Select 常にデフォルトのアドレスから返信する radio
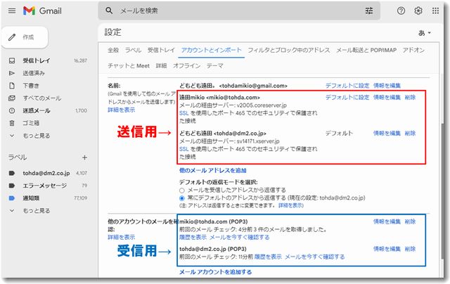450x284 pixels. (x=181, y=198)
